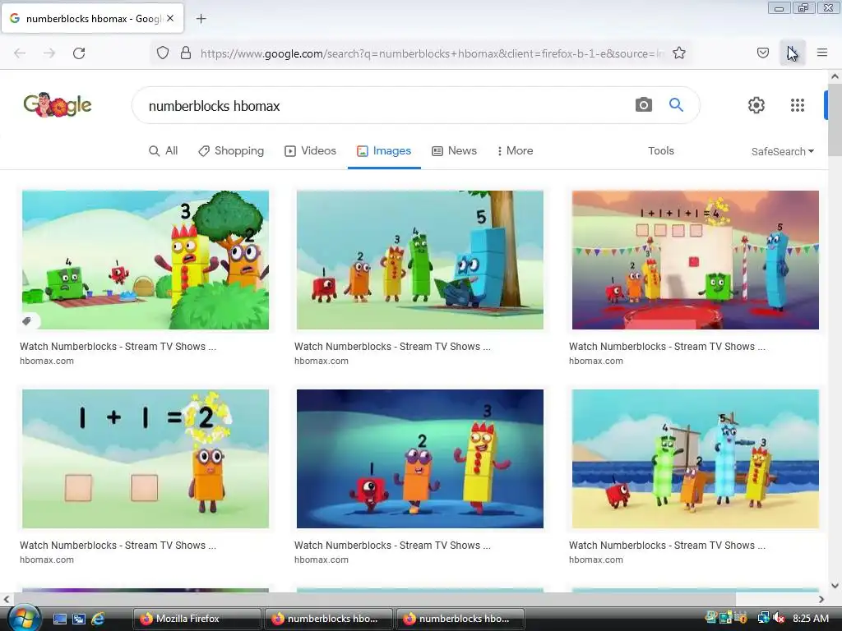Click the network tray icon
Viewport: 842px width, 631px height.
(x=763, y=618)
